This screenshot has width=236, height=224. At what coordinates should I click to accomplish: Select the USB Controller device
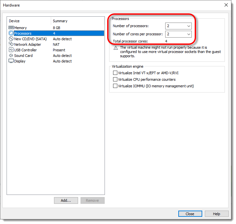[x=26, y=50]
